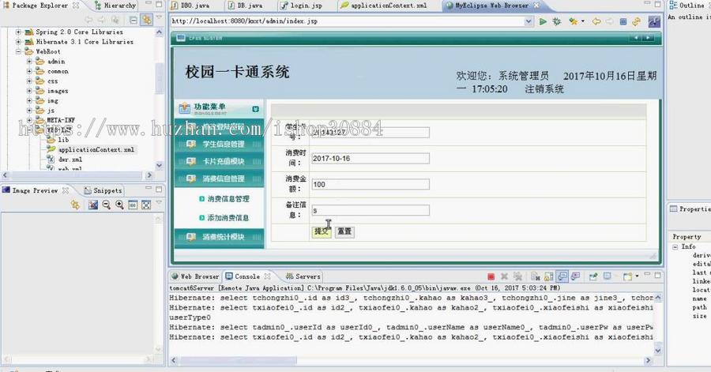Switch to the Hierarchy tab
The height and width of the screenshot is (372, 711).
(x=115, y=6)
